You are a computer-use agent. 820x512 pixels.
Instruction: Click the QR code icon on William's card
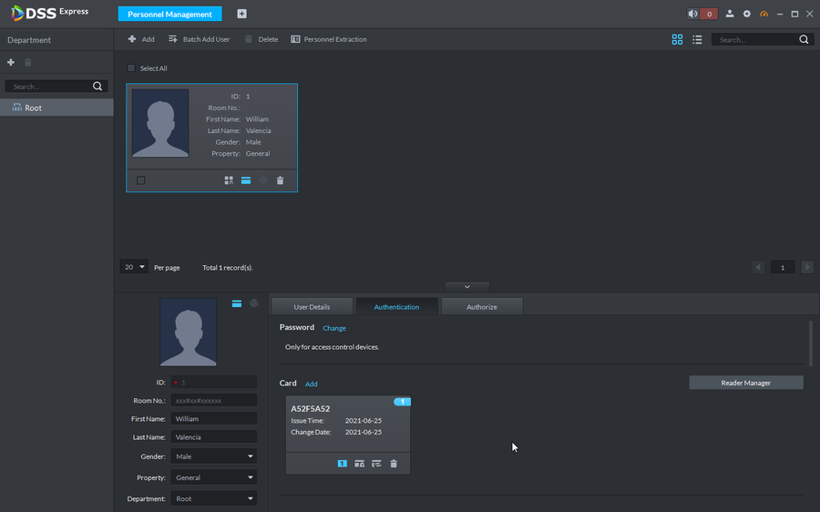coord(229,180)
